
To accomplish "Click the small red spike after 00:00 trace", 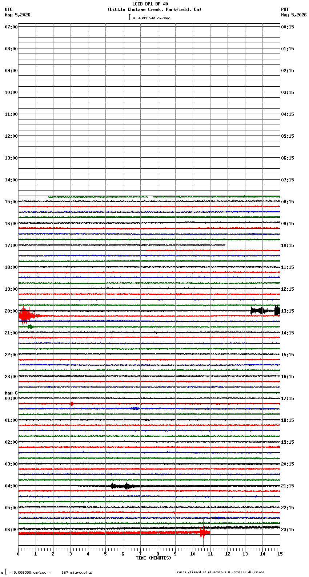I will [72, 404].
